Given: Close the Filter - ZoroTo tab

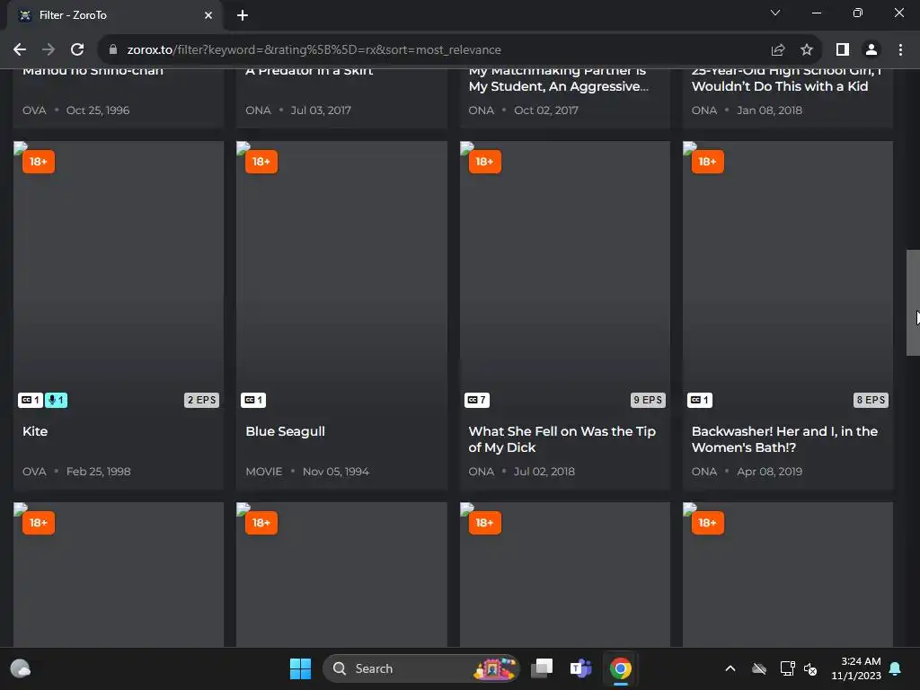Looking at the screenshot, I should pyautogui.click(x=208, y=15).
